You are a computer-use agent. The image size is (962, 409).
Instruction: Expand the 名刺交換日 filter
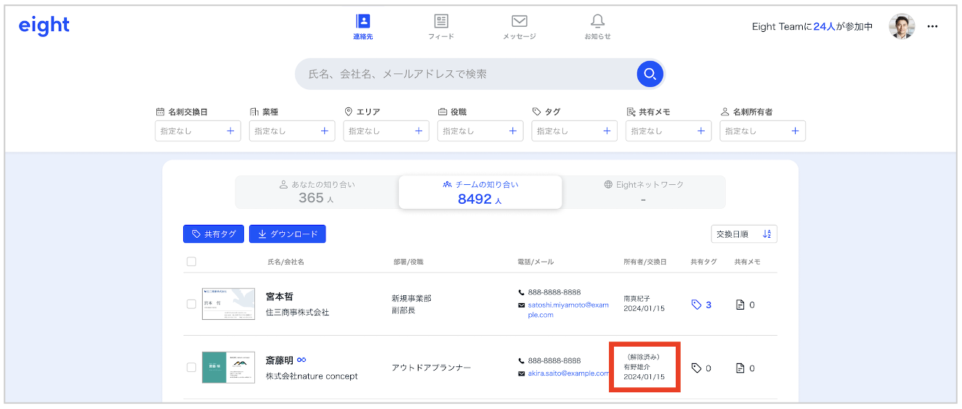[x=198, y=131]
